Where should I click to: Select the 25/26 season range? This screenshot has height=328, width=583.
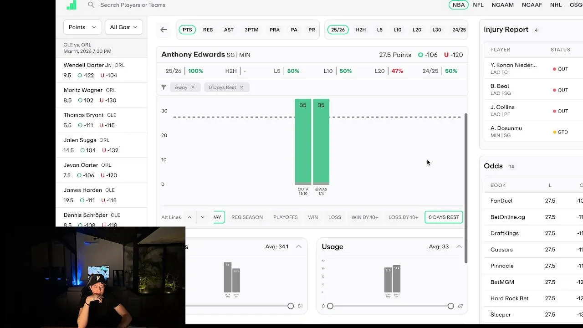(x=338, y=30)
